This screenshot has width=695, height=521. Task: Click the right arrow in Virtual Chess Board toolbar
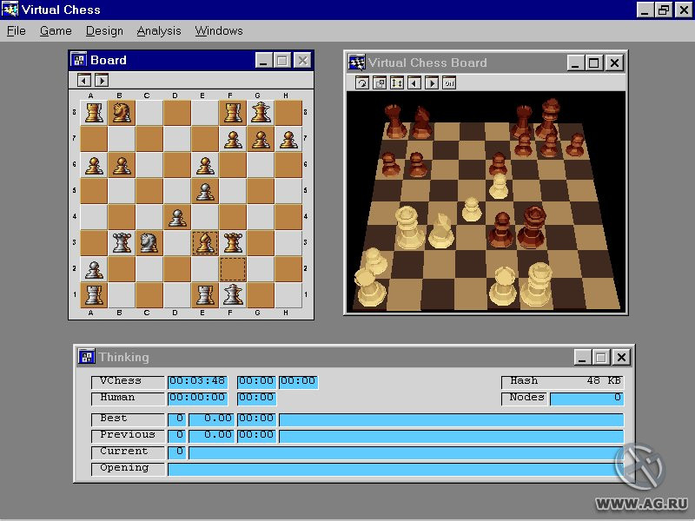tap(432, 82)
